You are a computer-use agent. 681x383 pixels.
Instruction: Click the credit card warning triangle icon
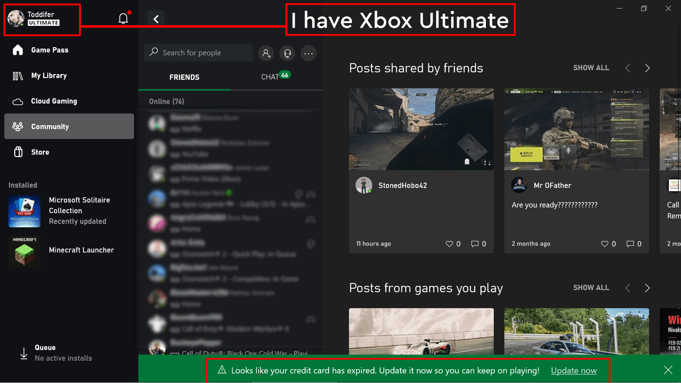(222, 370)
